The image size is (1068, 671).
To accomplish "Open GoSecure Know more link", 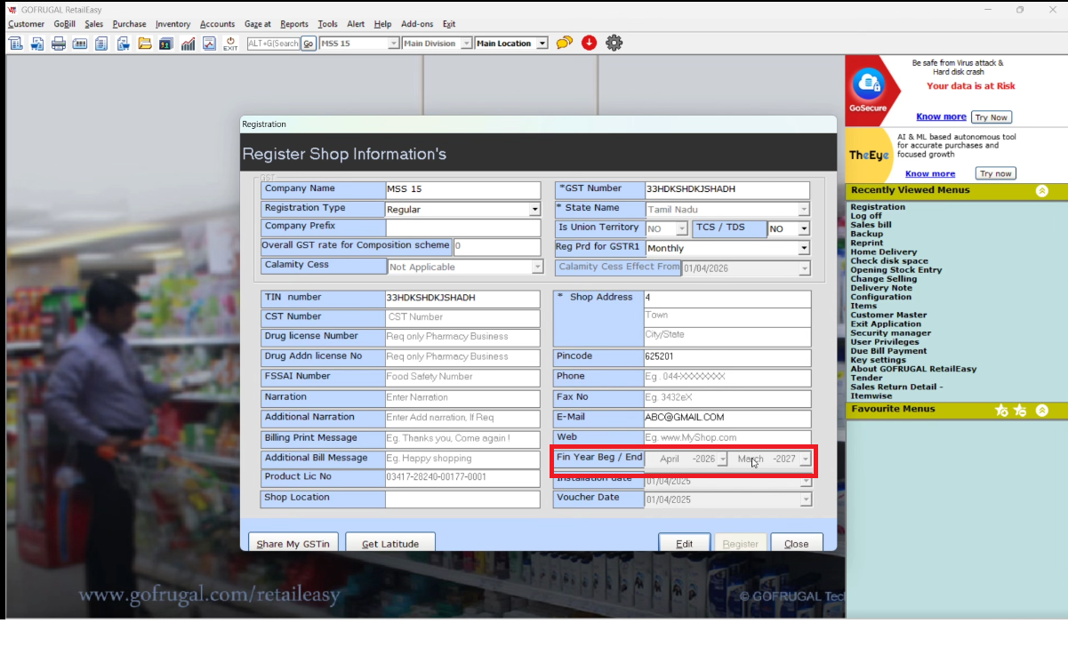I will click(x=941, y=117).
